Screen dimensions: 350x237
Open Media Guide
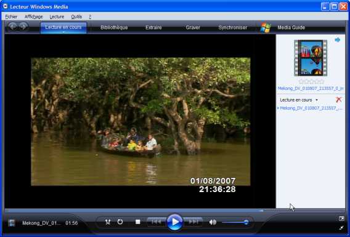point(291,28)
